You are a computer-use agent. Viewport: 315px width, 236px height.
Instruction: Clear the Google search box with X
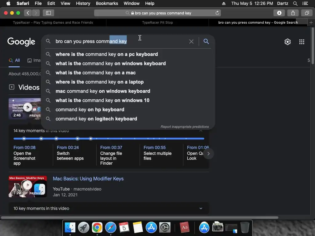(191, 41)
